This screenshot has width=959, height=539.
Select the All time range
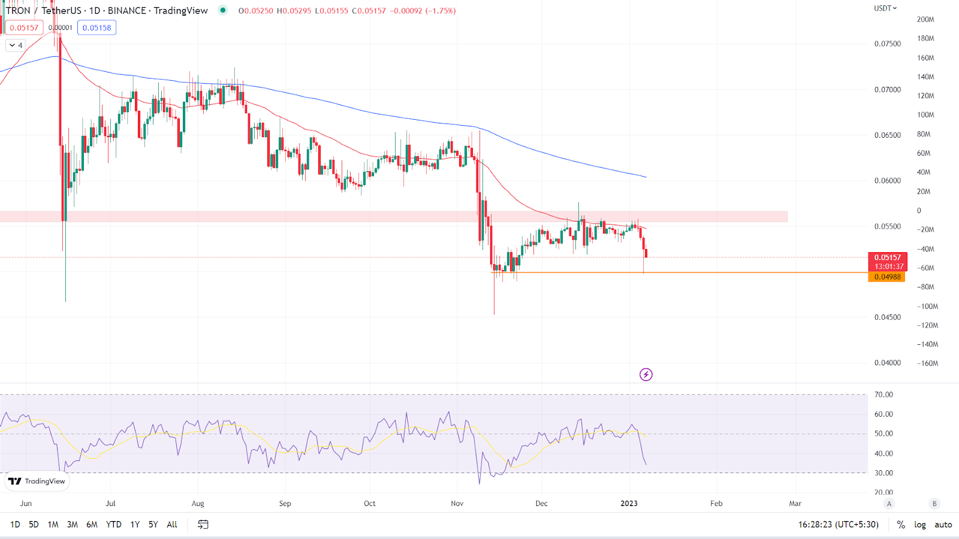(x=172, y=525)
